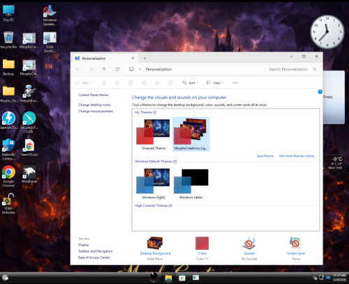Expand the View dropdown menu
This screenshot has height=284, width=349.
pyautogui.click(x=215, y=83)
